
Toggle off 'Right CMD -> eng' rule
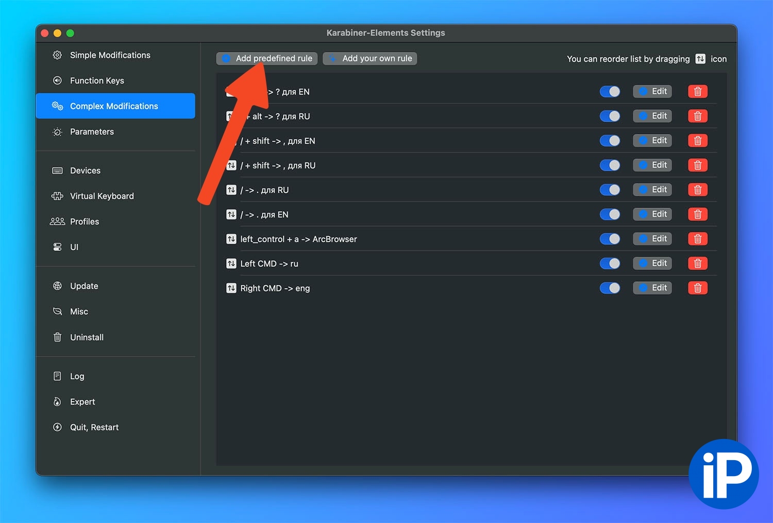(610, 288)
